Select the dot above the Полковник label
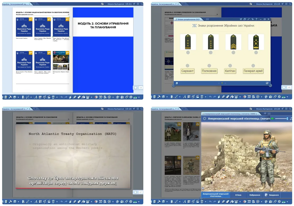Image resolution: width=294 pixels, height=206 pixels. (209, 65)
